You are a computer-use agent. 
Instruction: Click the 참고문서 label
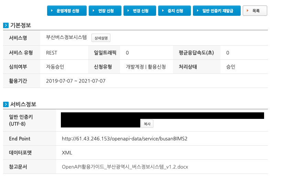(x=18, y=167)
